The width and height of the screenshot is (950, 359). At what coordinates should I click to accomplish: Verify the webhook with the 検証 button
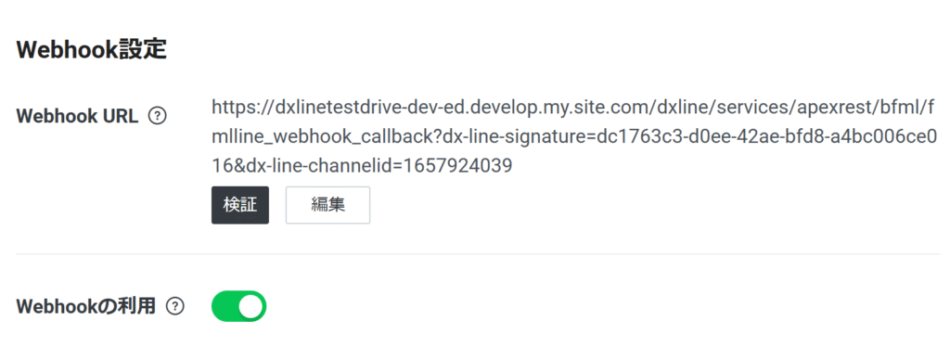[240, 205]
